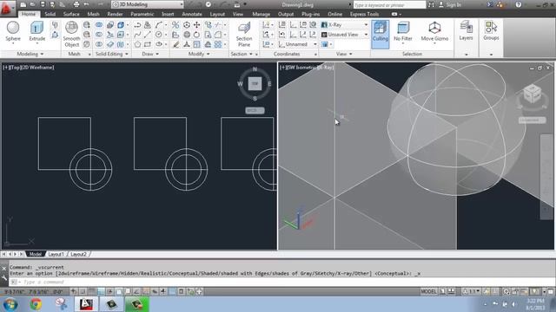Select the Circle draw tool
556x312 pixels.
[158, 35]
